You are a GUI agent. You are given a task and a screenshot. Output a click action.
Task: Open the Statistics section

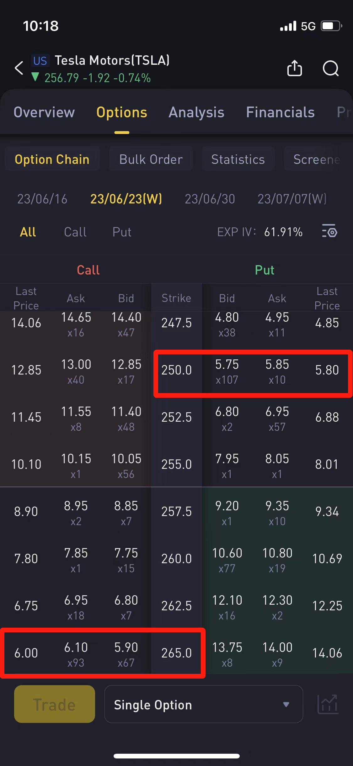point(238,159)
